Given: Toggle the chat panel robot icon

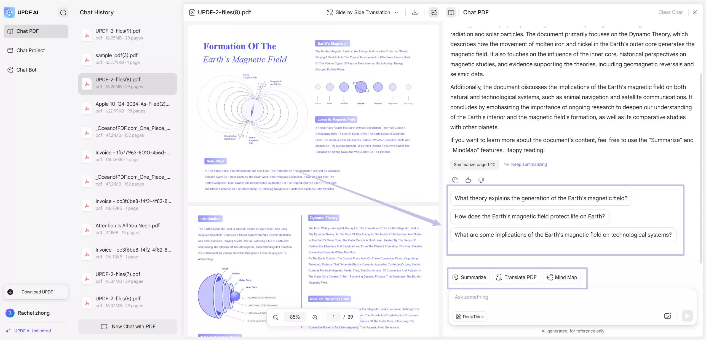Looking at the screenshot, I should pos(434,12).
